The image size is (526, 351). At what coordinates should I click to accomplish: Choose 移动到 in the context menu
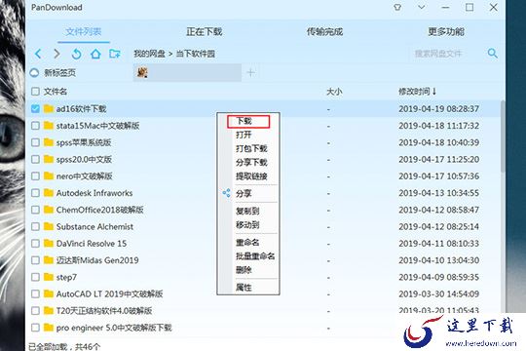pos(248,225)
